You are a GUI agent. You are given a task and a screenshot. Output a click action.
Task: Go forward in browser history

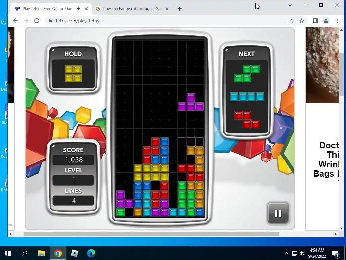26,21
